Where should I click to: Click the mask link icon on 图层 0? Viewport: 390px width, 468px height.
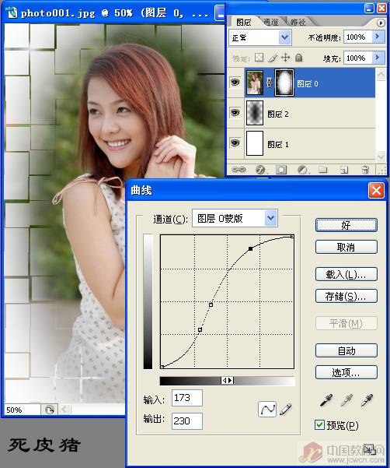click(269, 83)
